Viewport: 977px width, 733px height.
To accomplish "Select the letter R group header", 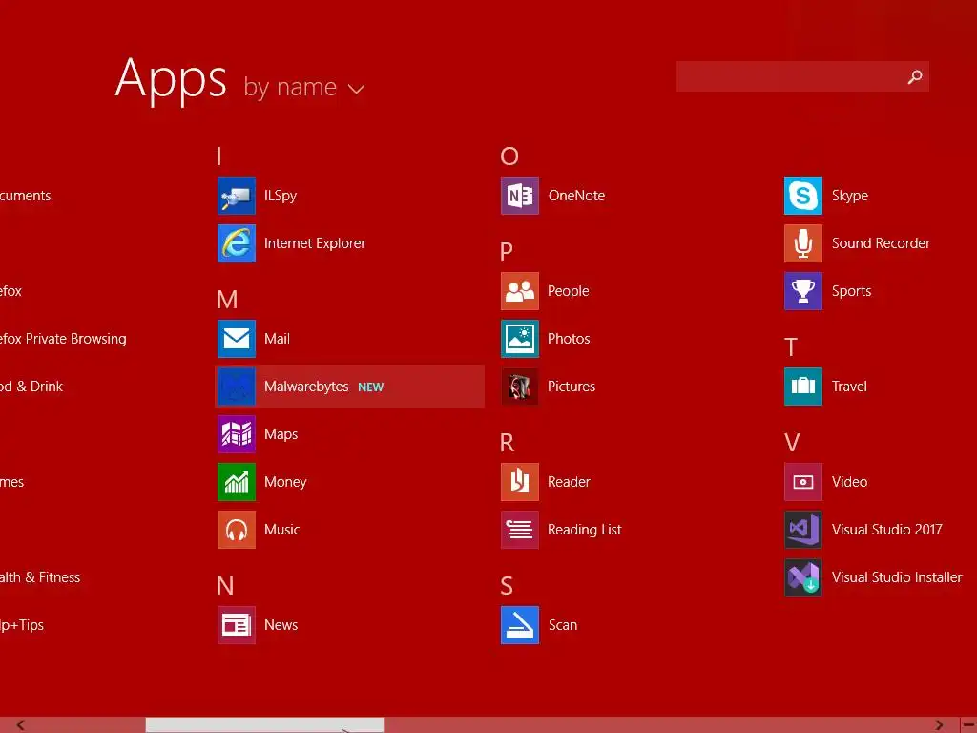I will 508,443.
